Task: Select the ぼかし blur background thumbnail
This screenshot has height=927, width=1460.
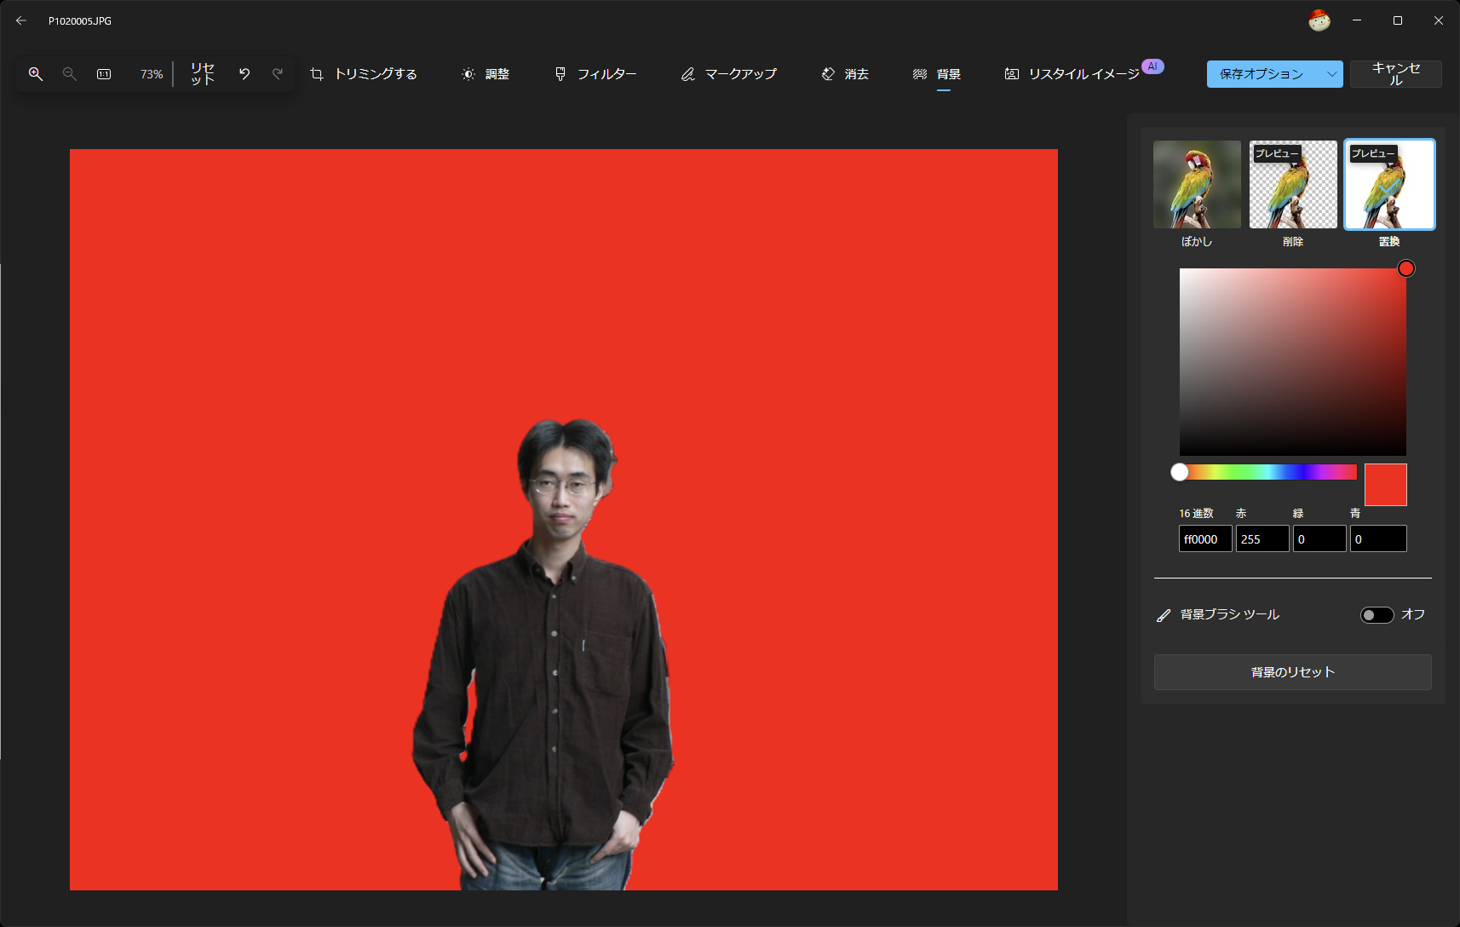Action: pyautogui.click(x=1197, y=184)
